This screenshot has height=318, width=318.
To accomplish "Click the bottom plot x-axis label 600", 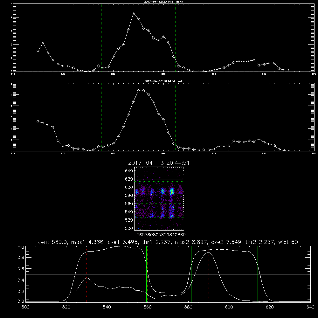I will pos(229,307).
